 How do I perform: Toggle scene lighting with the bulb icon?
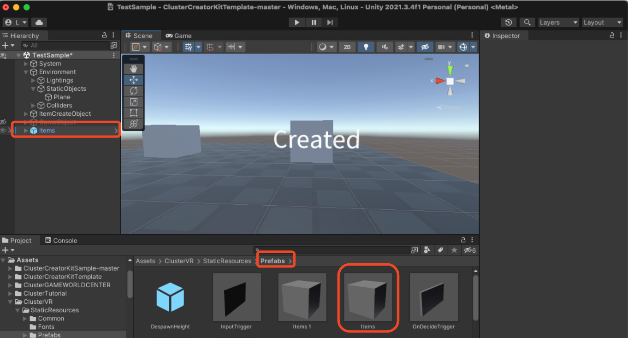tap(366, 47)
